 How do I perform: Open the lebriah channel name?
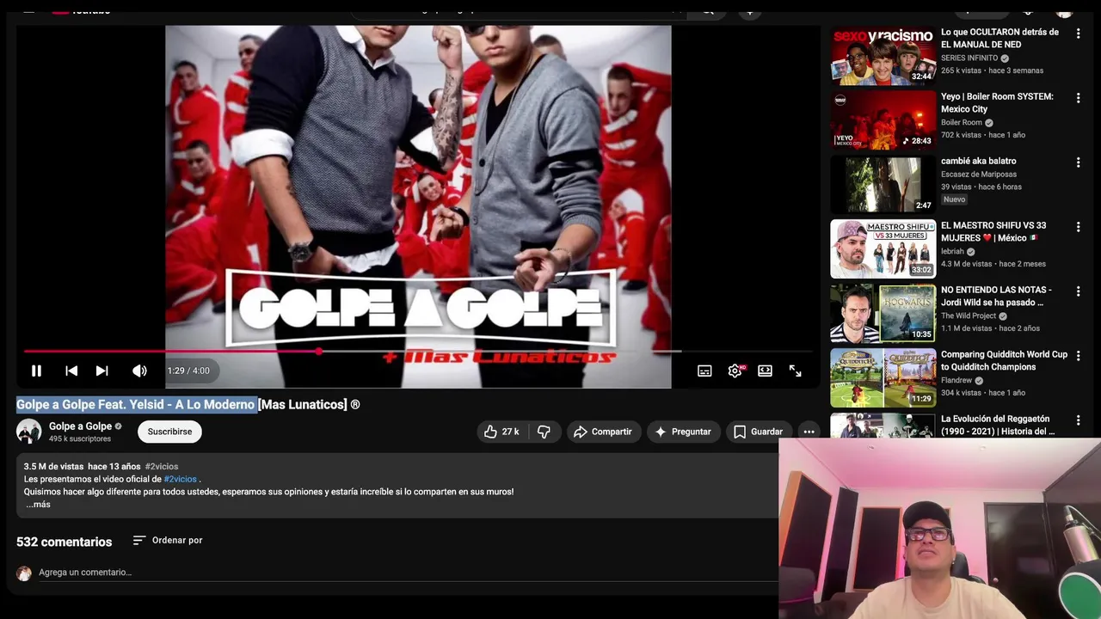click(952, 251)
